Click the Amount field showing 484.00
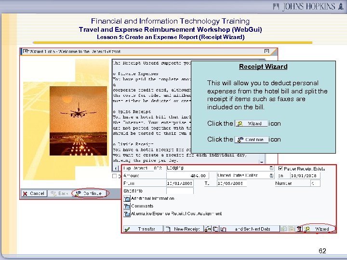Screen dimensions: 347x260 click(x=187, y=176)
